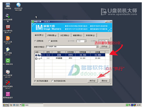Click the 执行 button
The height and width of the screenshot is (110, 145).
92,81
